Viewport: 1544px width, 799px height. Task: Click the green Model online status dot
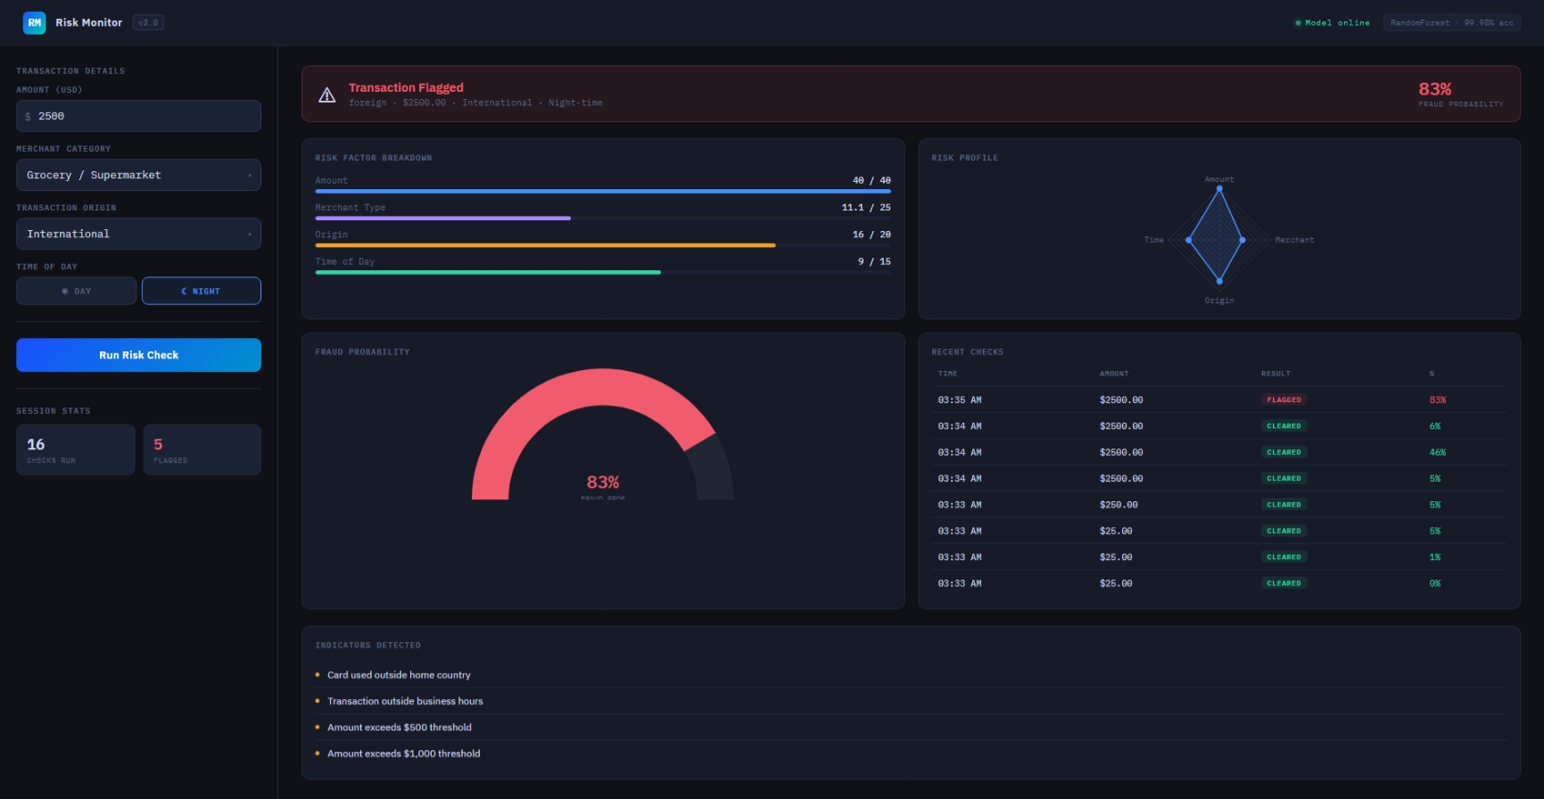click(x=1298, y=23)
